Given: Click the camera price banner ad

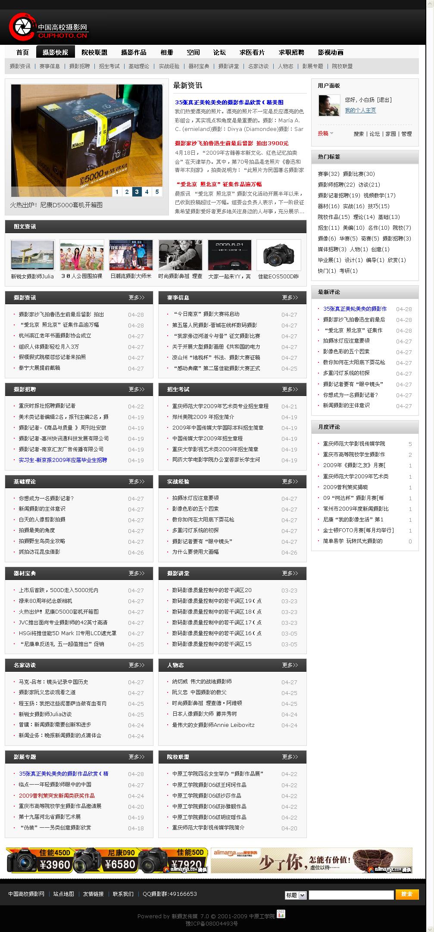Looking at the screenshot, I should point(107,860).
